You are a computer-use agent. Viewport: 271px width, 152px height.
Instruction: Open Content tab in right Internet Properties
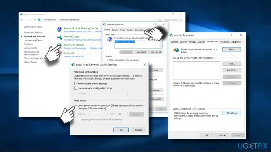pyautogui.click(x=202, y=42)
